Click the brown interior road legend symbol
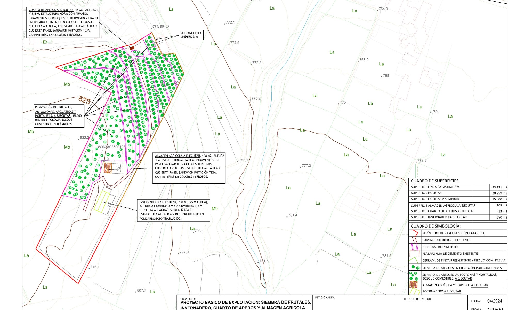Image resolution: width=516 pixels, height=310 pixels. [x=415, y=240]
